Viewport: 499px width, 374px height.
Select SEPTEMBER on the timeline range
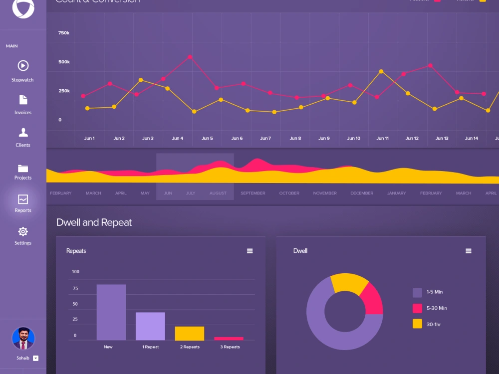point(253,193)
